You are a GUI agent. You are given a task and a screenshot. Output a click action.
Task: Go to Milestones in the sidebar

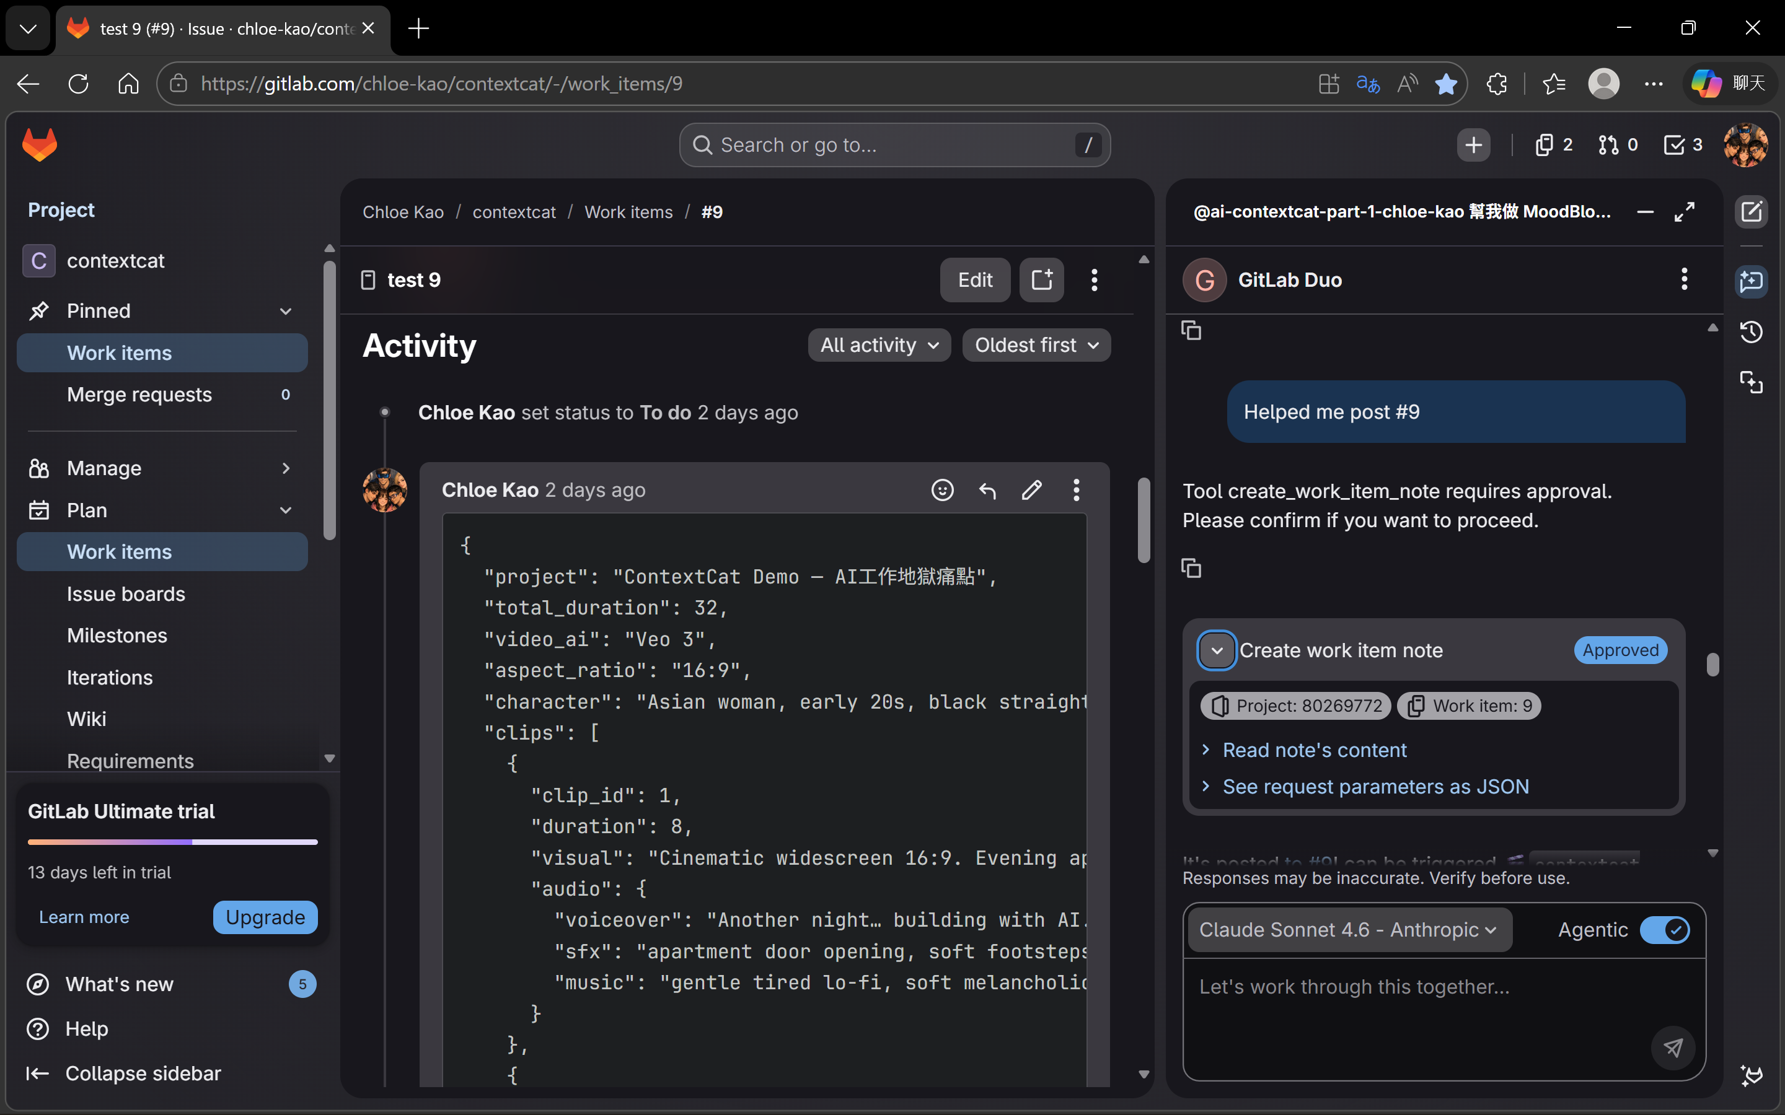point(117,636)
